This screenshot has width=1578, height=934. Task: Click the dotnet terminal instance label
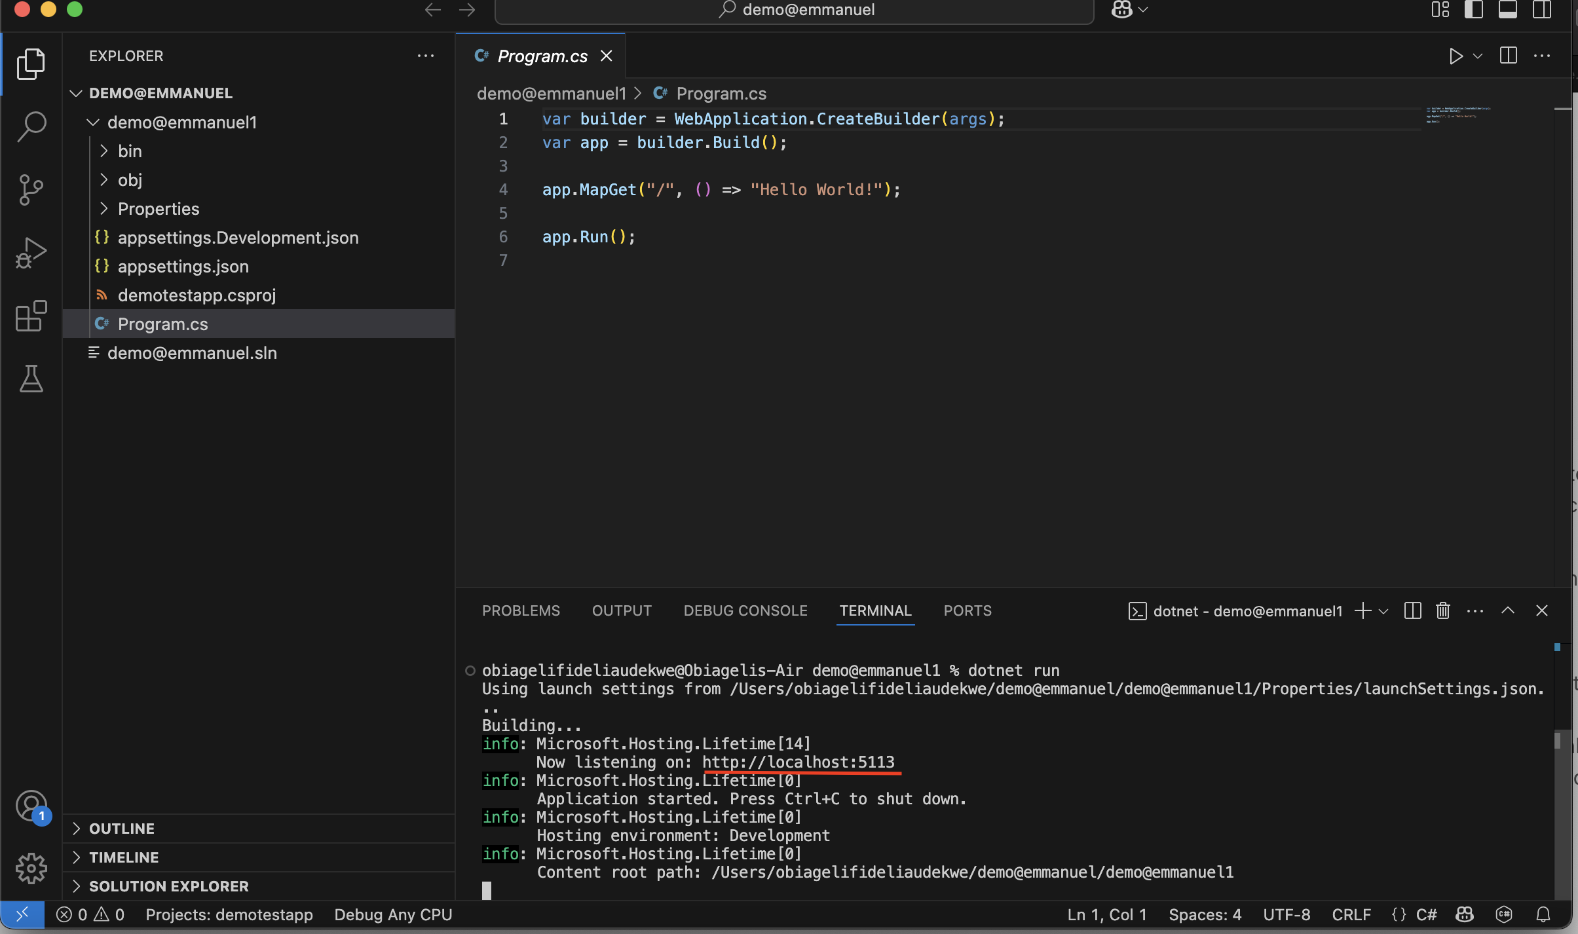[1235, 611]
